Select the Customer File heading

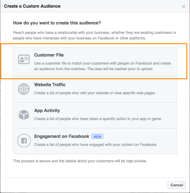(49, 55)
